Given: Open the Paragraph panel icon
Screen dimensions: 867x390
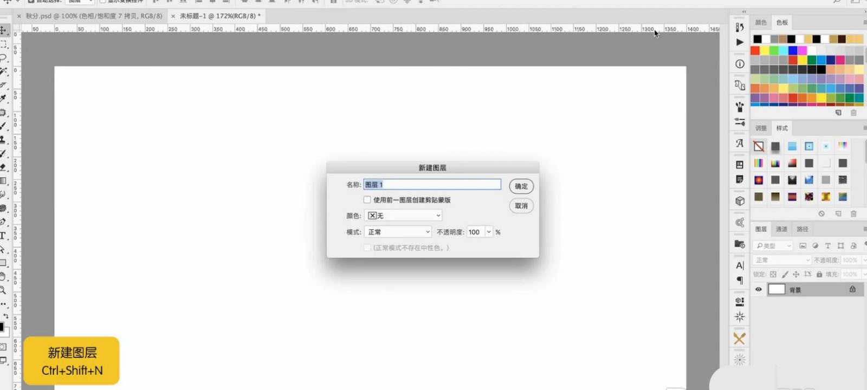Looking at the screenshot, I should point(740,280).
